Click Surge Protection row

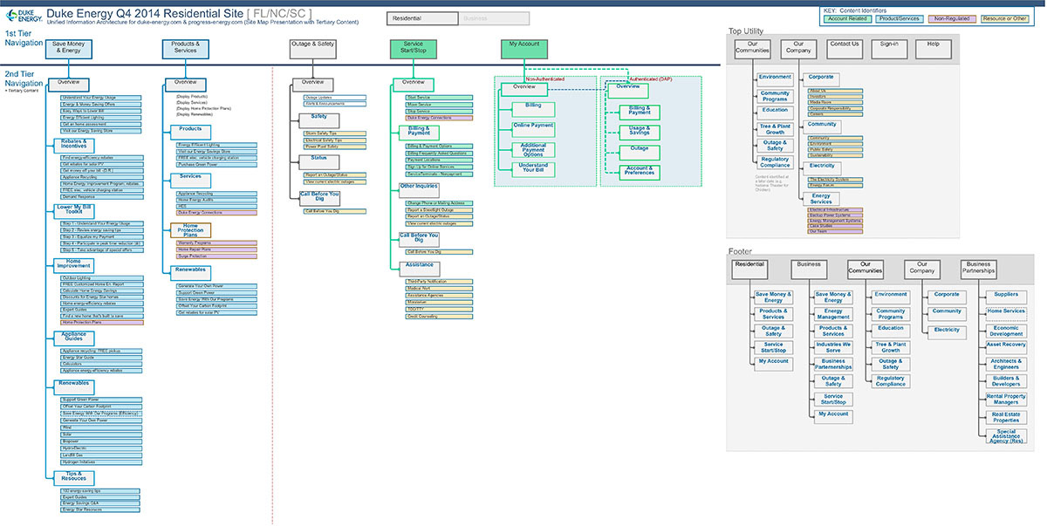[216, 256]
